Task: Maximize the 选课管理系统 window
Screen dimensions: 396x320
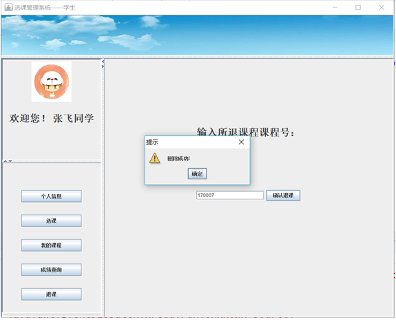Action: pyautogui.click(x=358, y=8)
